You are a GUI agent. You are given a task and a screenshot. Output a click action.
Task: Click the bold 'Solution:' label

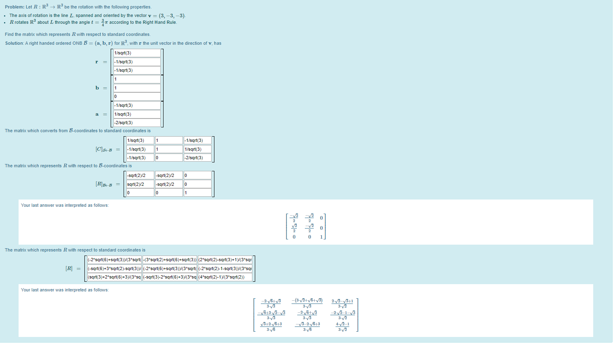tap(15, 44)
